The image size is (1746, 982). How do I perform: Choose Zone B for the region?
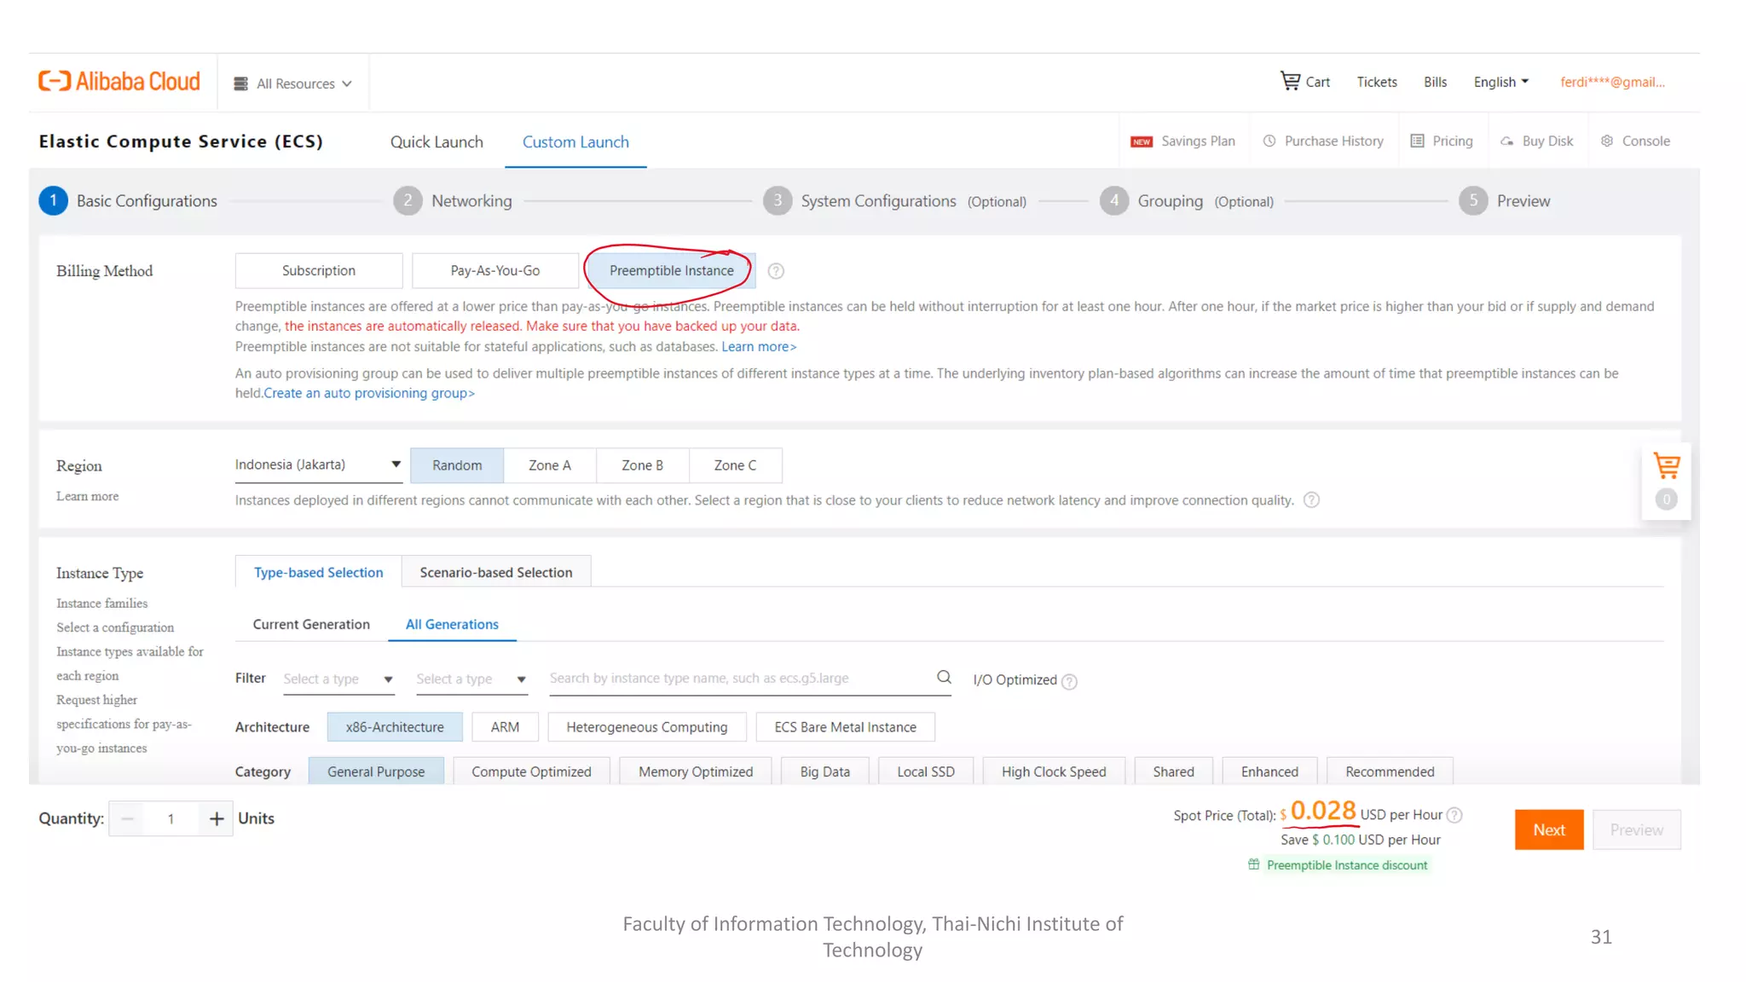tap(642, 465)
